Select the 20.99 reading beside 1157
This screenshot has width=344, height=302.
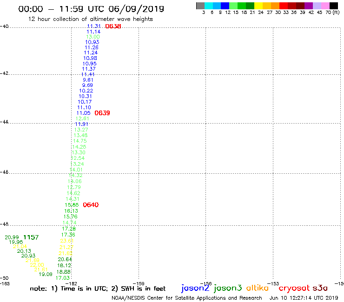(12, 237)
